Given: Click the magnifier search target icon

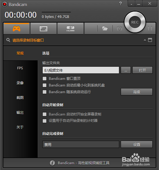Looking at the screenshot, I should point(8,40).
